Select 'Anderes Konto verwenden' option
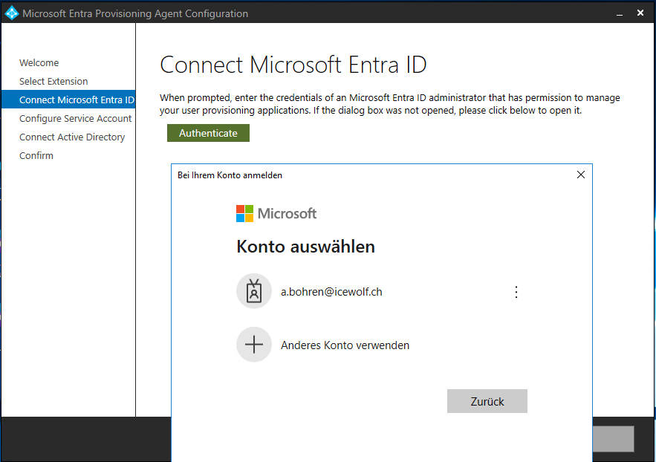Screen dimensions: 656x462 [x=345, y=345]
